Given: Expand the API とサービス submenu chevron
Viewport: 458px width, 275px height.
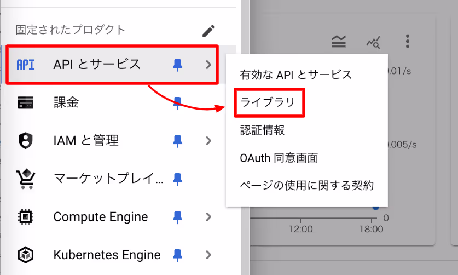Looking at the screenshot, I should (208, 65).
